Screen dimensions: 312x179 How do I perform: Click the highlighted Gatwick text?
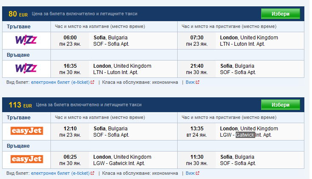point(245,135)
